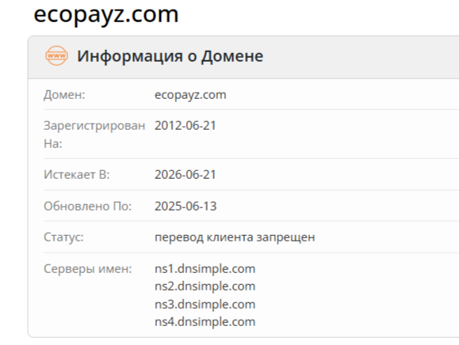This screenshot has height=345, width=459.
Task: Select updated date 2025-06-13
Action: pos(186,207)
